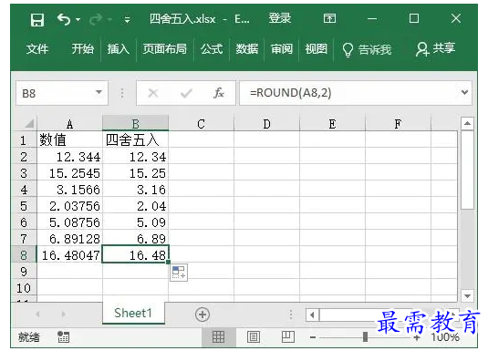Select column B header
The image size is (488, 351).
pyautogui.click(x=135, y=124)
